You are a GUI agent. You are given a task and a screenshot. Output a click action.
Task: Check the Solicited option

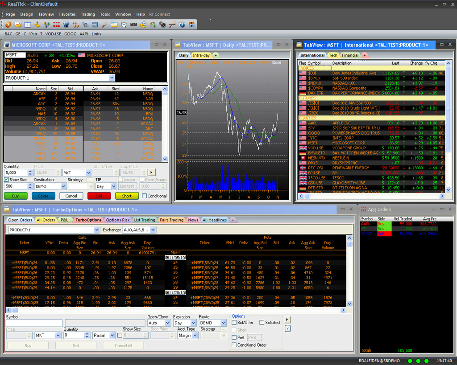pyautogui.click(x=262, y=323)
